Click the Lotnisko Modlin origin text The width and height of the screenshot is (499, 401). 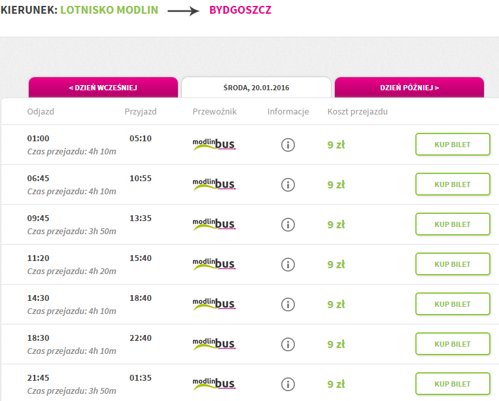coord(109,10)
